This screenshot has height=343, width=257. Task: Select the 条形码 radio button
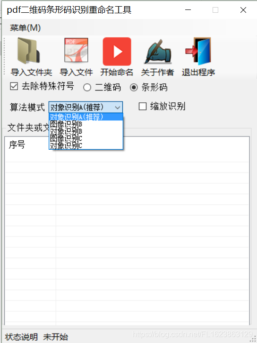(134, 88)
